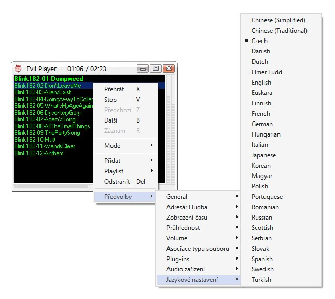Viewport: 335px width, 299px height.
Task: Select track Blink182-12-Anthem
Action: pos(39,153)
